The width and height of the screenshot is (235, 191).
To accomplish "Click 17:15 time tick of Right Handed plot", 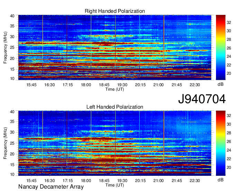I will pos(68,85).
